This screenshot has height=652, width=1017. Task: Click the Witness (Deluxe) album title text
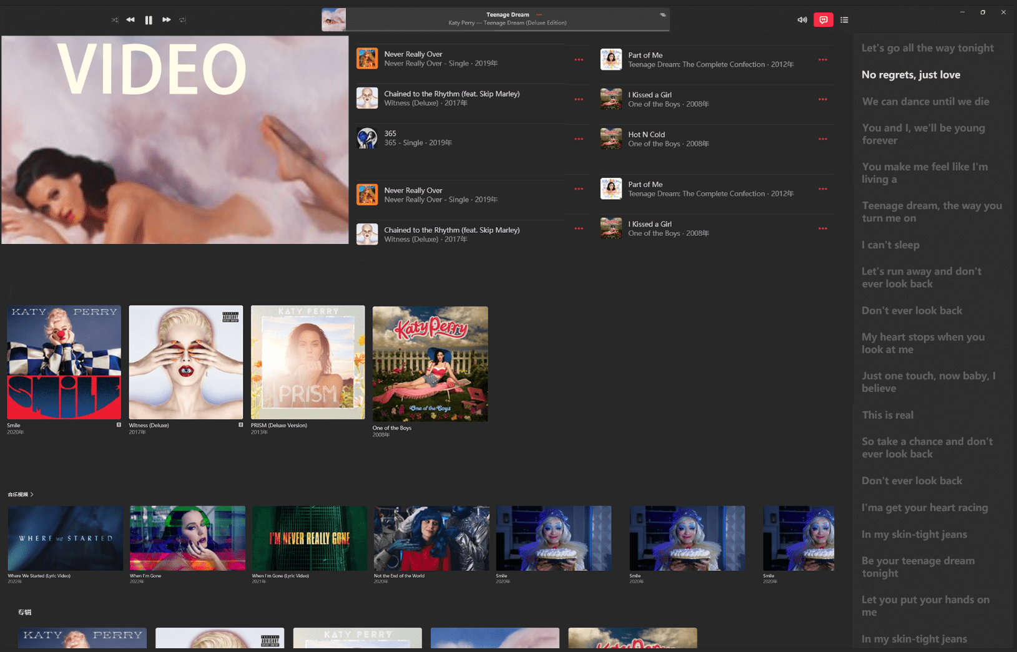click(x=149, y=426)
